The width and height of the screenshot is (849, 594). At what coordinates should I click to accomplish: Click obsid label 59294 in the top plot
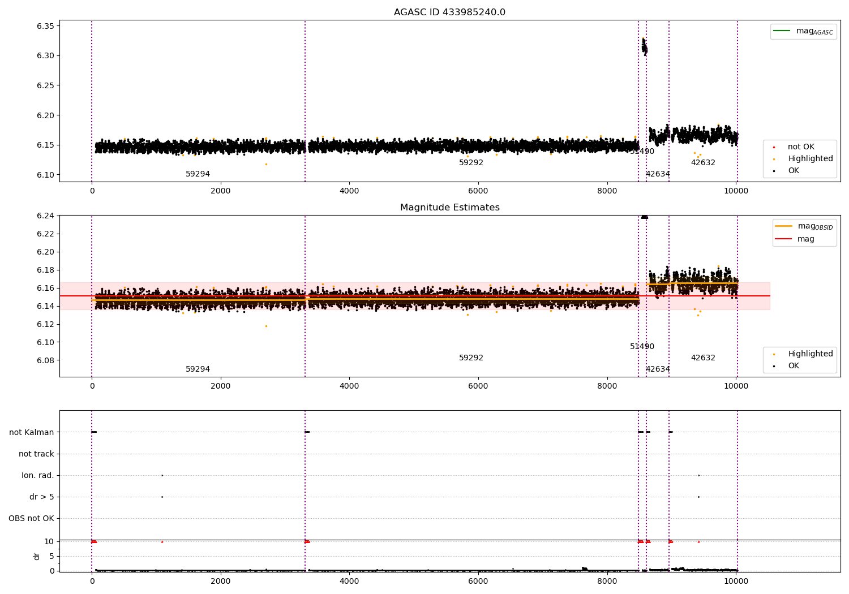198,174
